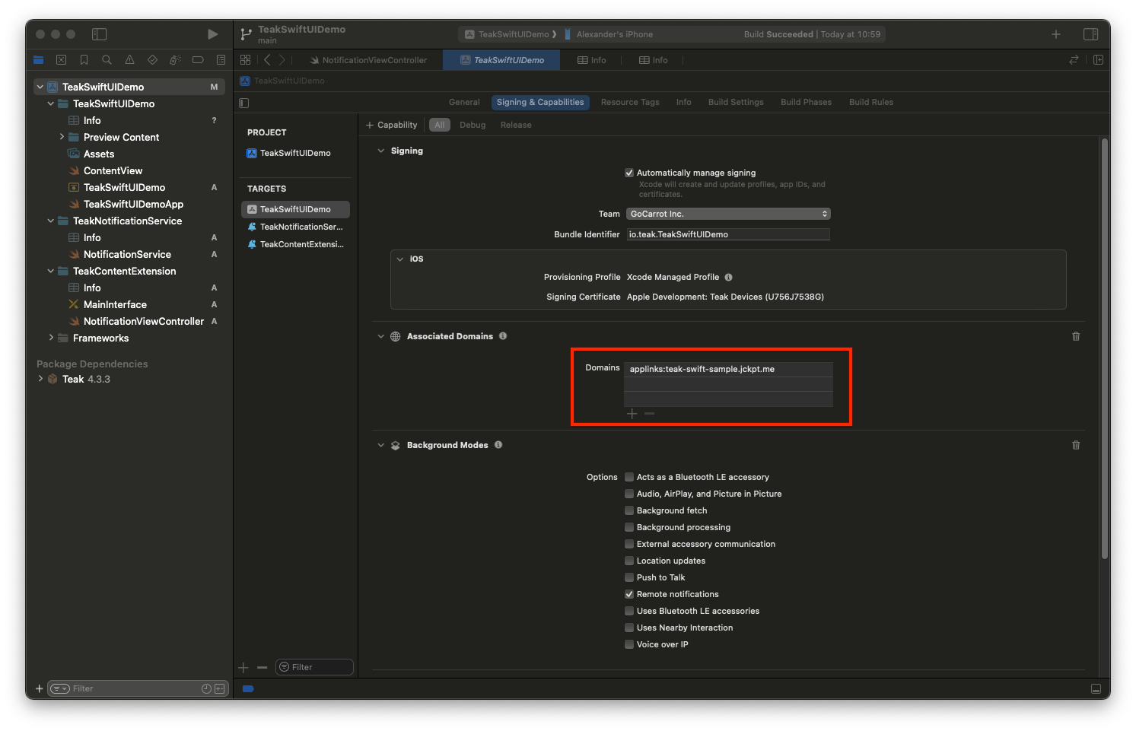The image size is (1136, 731).
Task: Enable Background processing mode
Action: 629,527
